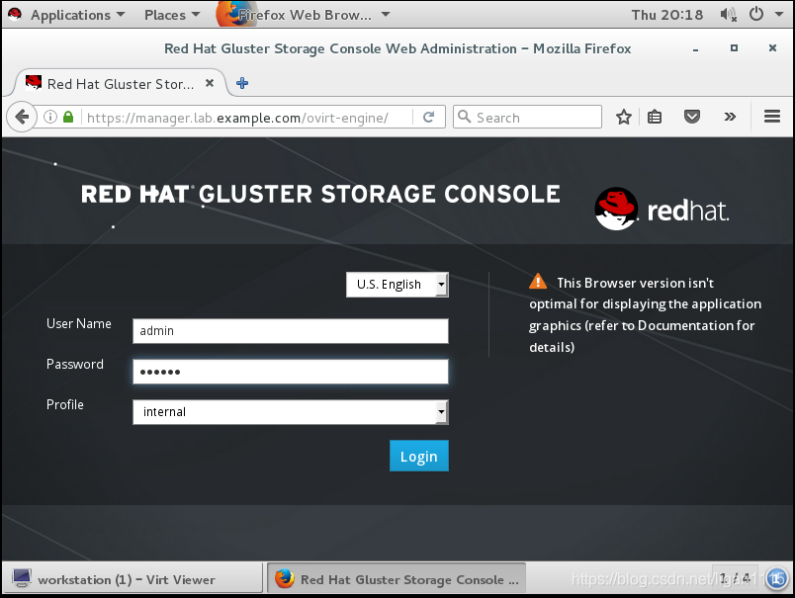Expand the Firefox Web Browser app menu arrow
The height and width of the screenshot is (598, 795).
pos(386,14)
